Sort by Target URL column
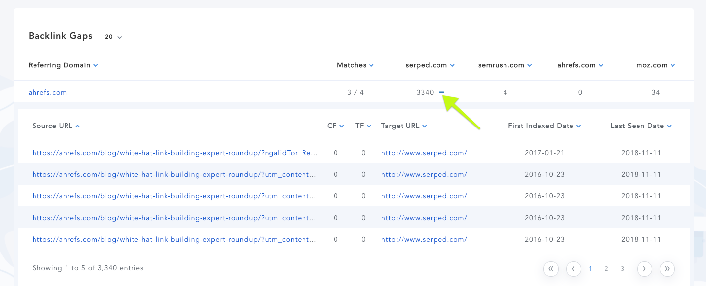This screenshot has height=286, width=706. click(404, 126)
